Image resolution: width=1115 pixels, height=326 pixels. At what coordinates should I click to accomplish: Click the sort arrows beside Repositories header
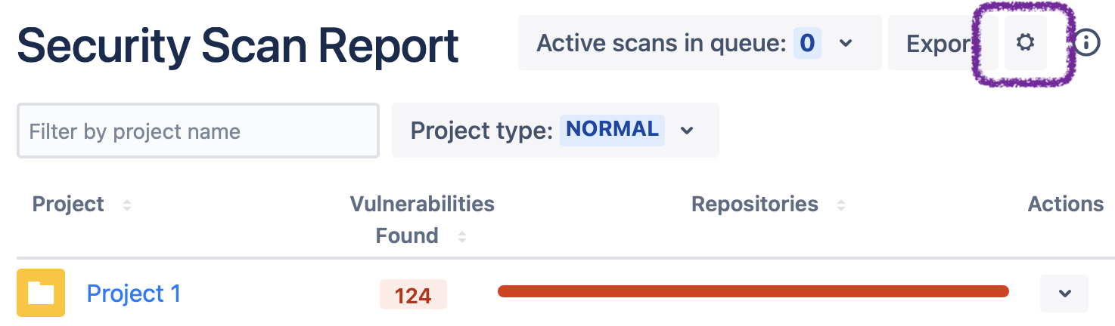point(840,205)
